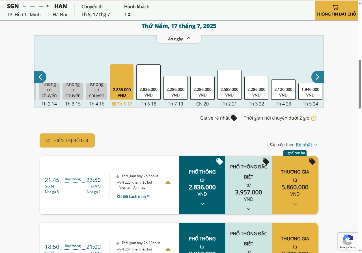Click Nhà ga 3 terminal text
This screenshot has height=253, width=362.
52,192
